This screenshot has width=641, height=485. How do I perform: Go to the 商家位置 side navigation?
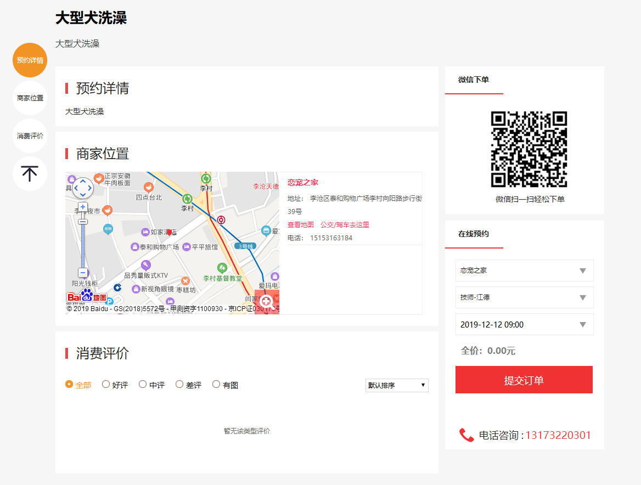tap(30, 98)
